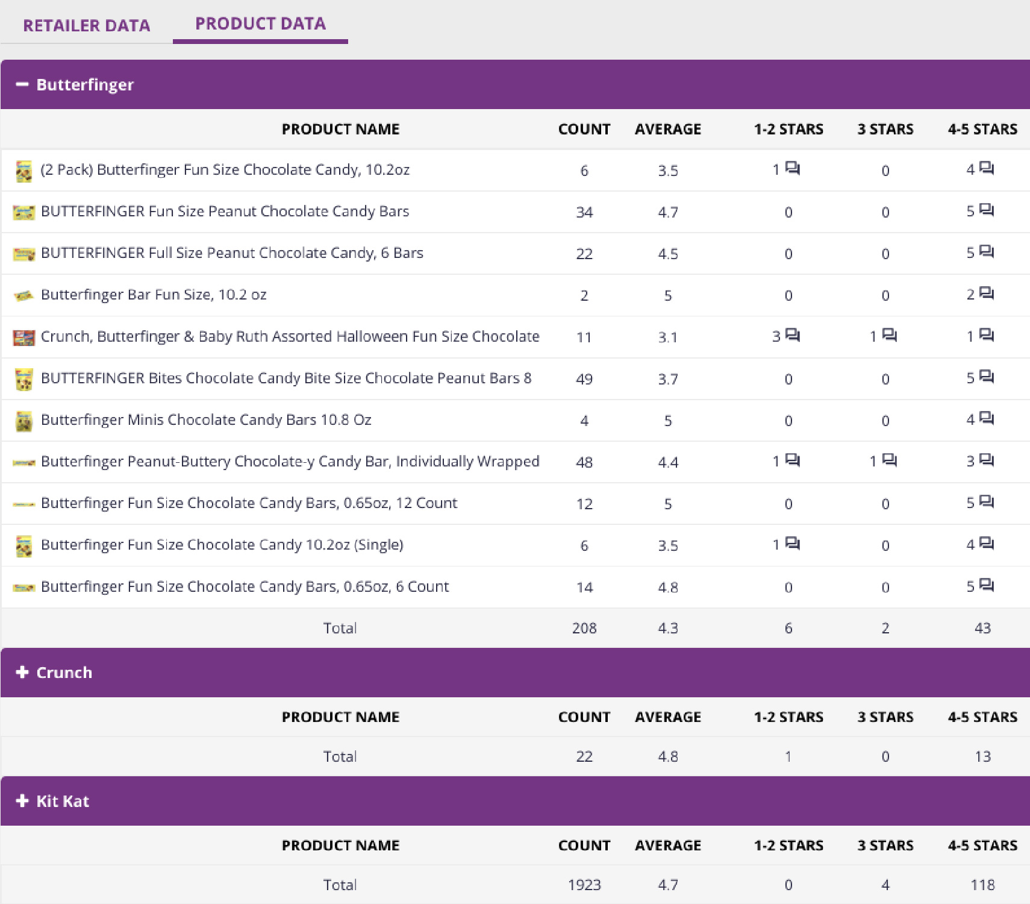The height and width of the screenshot is (904, 1030).
Task: Switch to the Retailer Data tab
Action: click(x=87, y=25)
